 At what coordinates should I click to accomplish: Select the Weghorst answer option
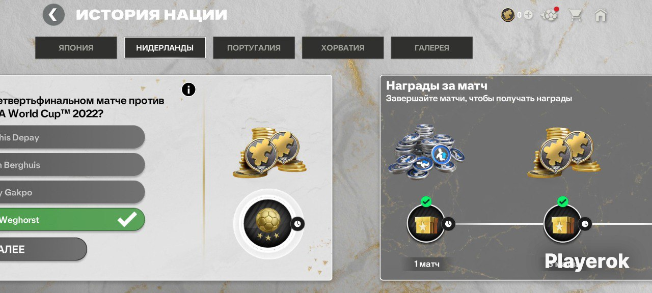71,220
